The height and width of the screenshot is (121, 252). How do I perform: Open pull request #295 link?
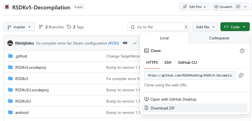pyautogui.click(x=113, y=43)
